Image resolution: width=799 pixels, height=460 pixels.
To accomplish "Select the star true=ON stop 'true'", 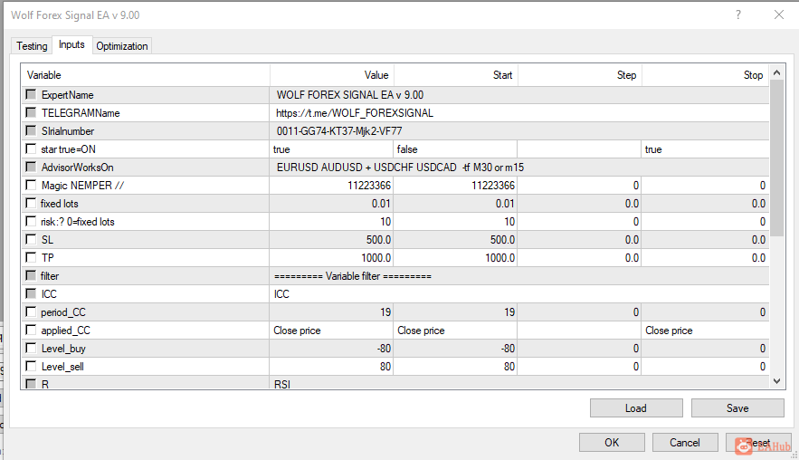I will (705, 149).
